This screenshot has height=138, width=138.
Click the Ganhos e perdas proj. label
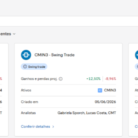[x=39, y=79]
